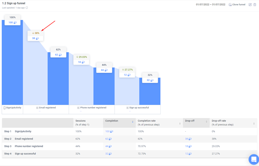This screenshot has width=259, height=166.
Task: Sort table by the Drop-off rate column
Action: click(x=254, y=123)
